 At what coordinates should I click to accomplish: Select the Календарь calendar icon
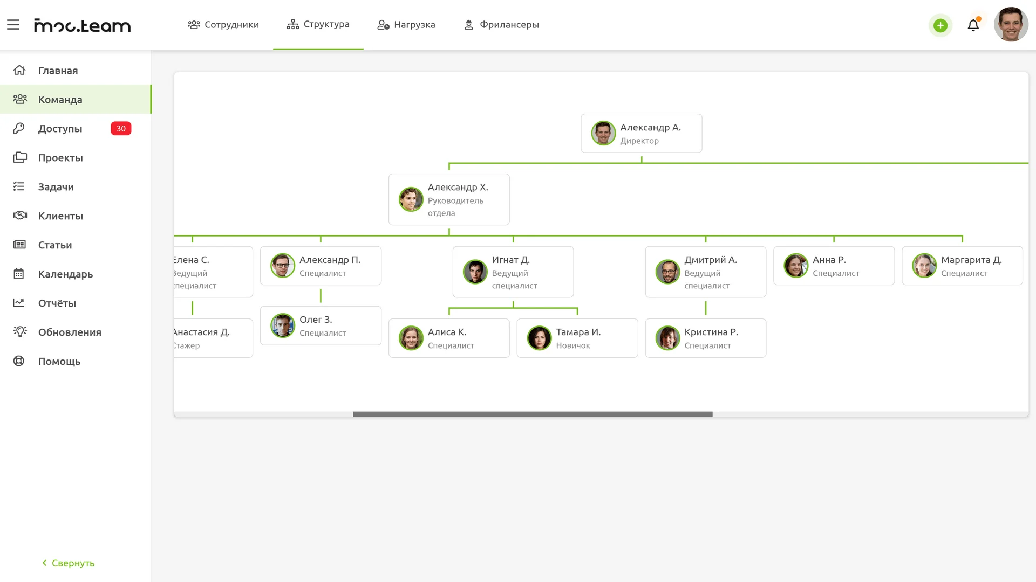19,274
